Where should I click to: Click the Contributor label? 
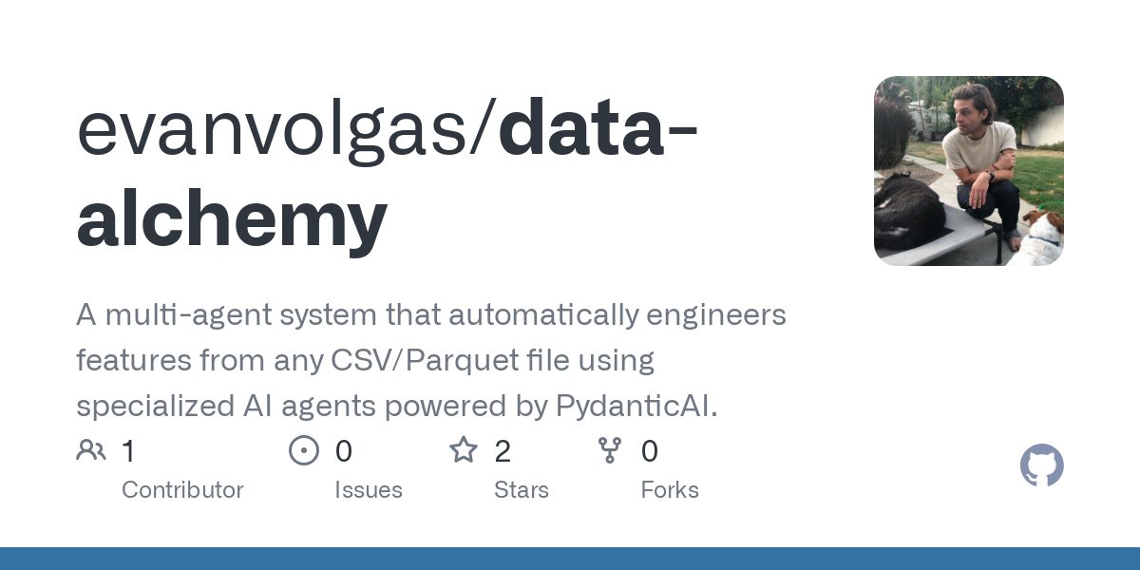tap(182, 490)
